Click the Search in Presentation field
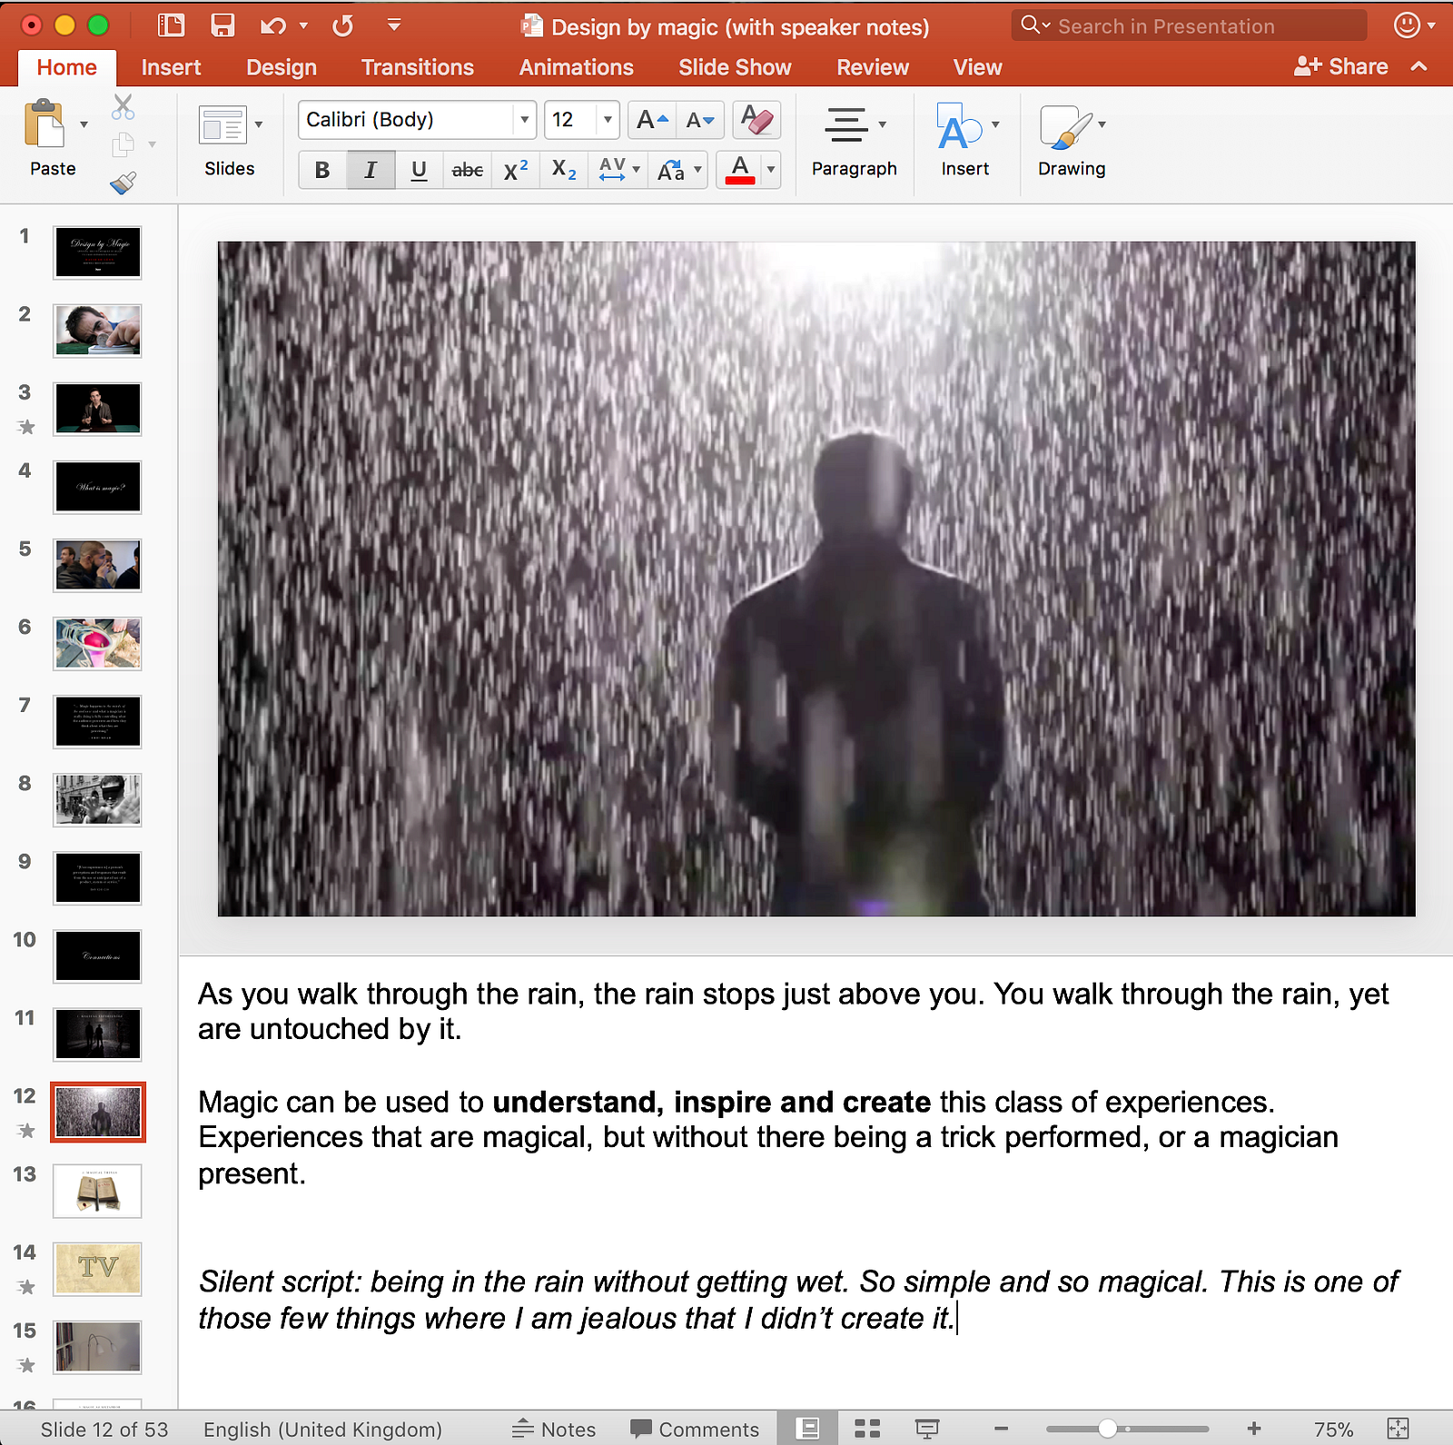This screenshot has height=1445, width=1453. (1190, 25)
